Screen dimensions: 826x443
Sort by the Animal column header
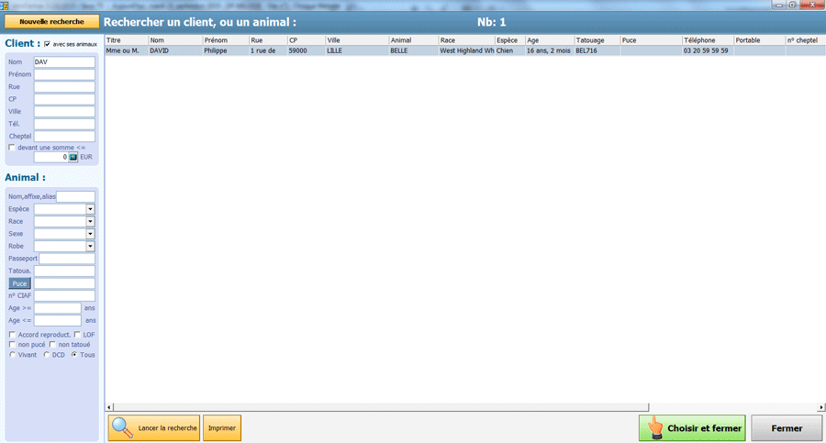click(x=414, y=40)
